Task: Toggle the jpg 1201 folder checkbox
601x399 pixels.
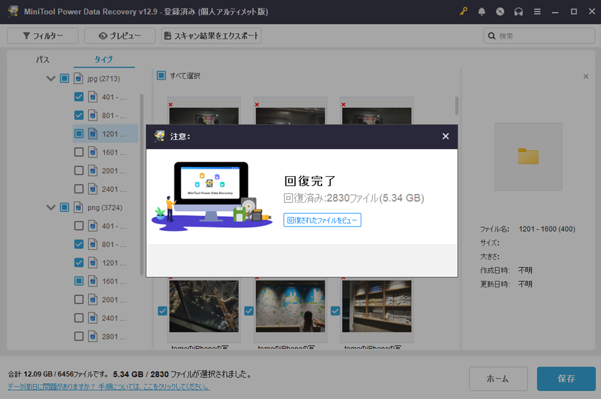Action: coord(79,134)
